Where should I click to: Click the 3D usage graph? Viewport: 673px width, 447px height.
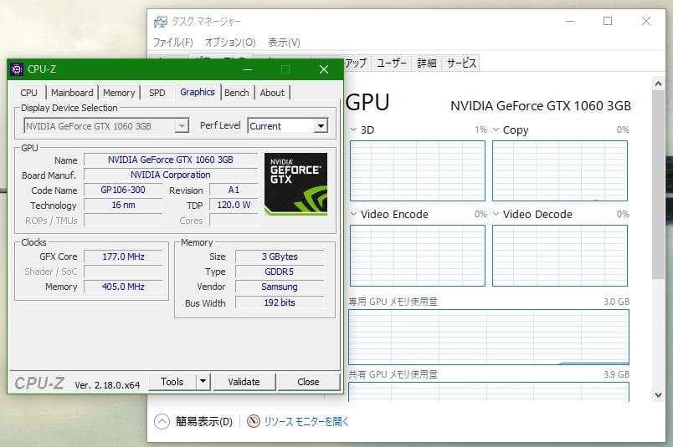click(x=418, y=170)
